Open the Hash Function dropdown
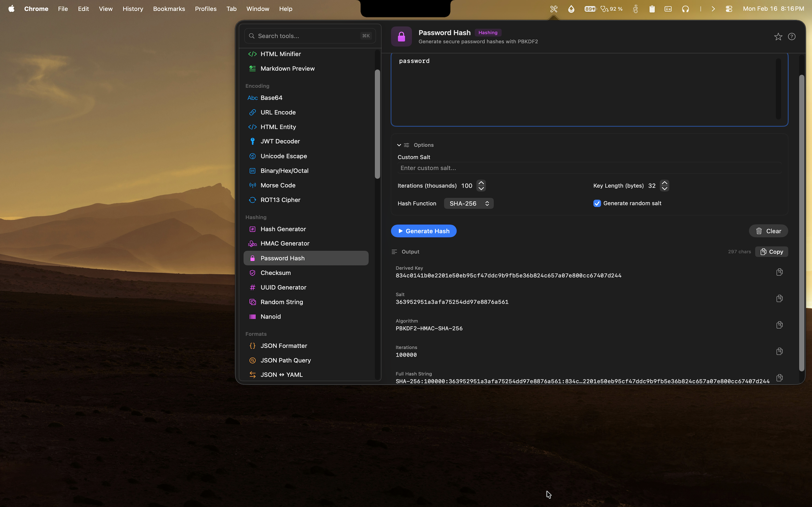 point(468,203)
